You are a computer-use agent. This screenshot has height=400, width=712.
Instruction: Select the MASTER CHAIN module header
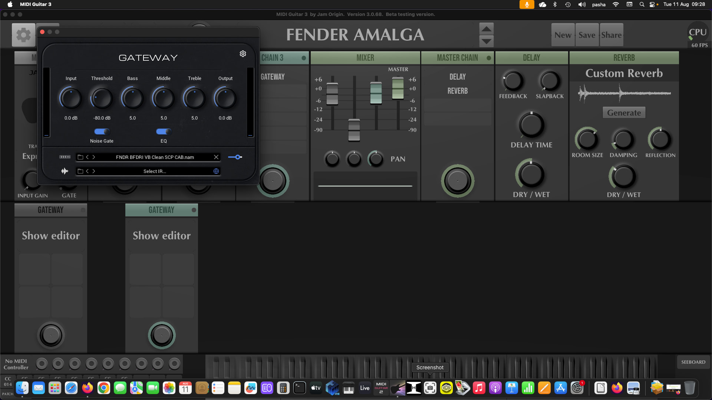tap(457, 58)
